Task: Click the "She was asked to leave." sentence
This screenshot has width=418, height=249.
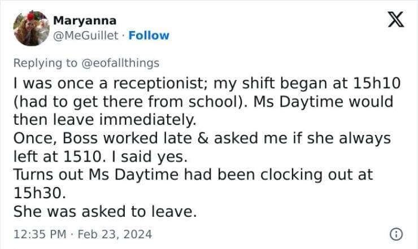Action: [104, 211]
